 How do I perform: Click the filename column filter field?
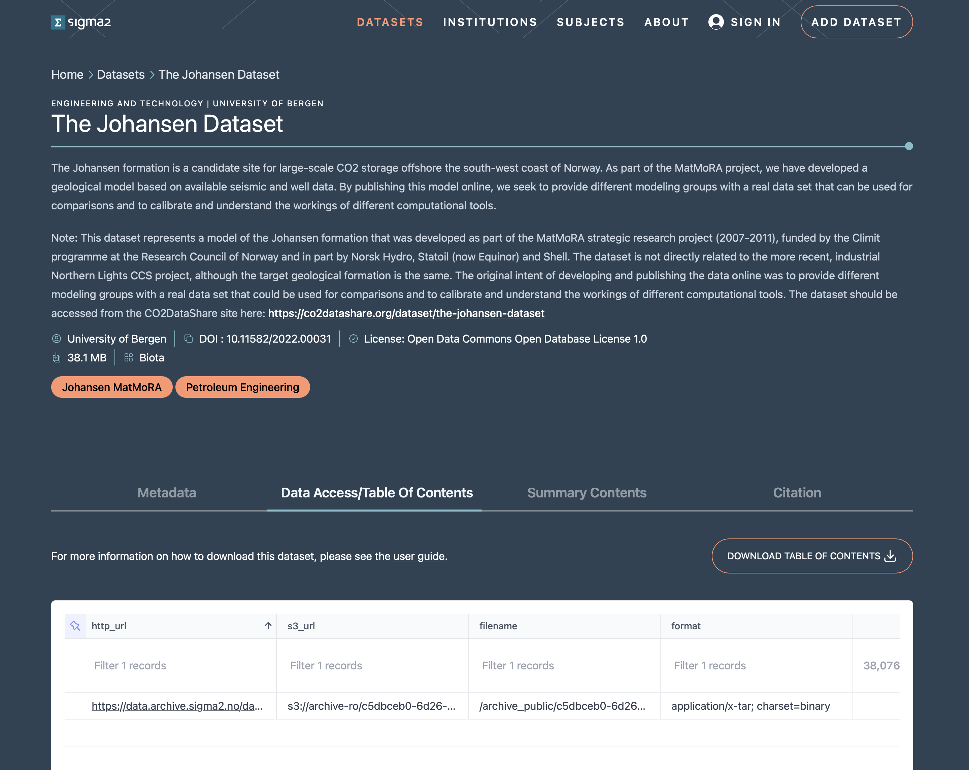(x=564, y=665)
